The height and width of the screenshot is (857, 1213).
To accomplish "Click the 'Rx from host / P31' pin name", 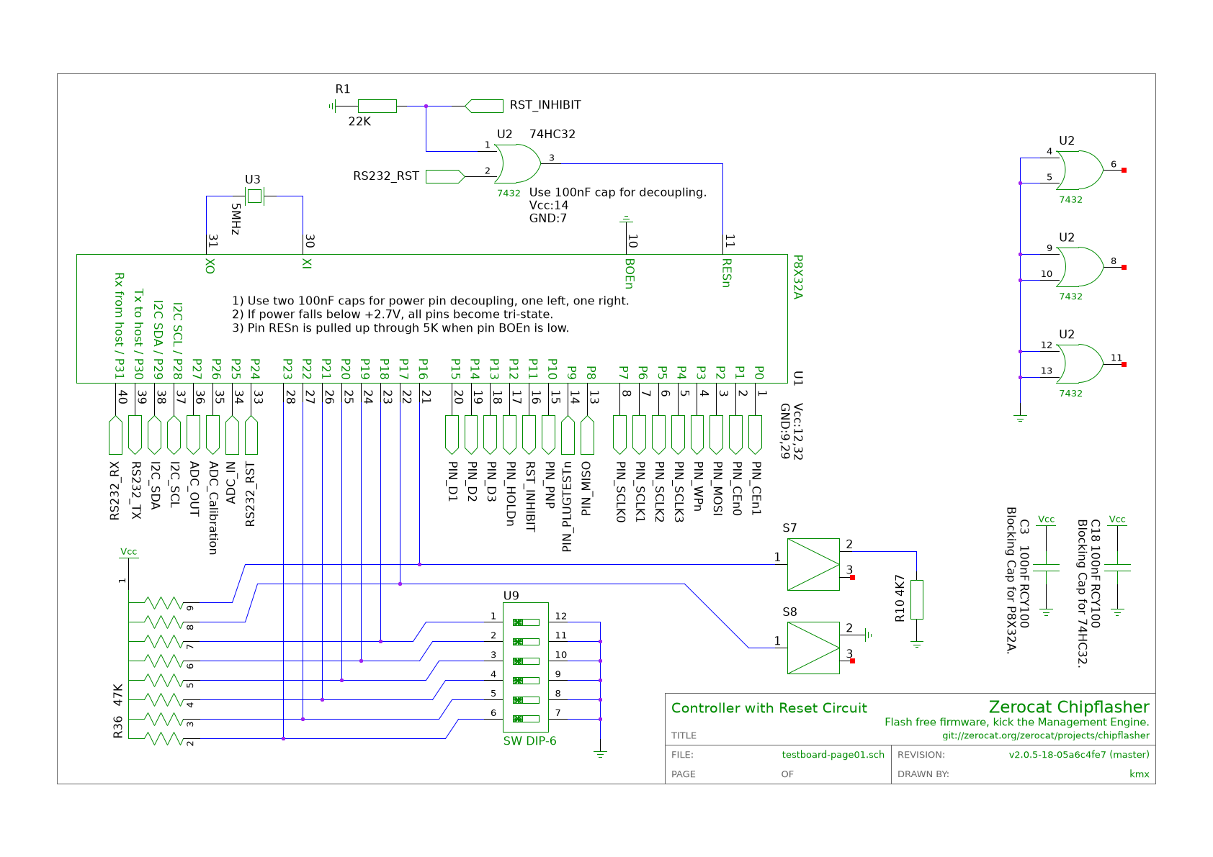I will [x=120, y=325].
